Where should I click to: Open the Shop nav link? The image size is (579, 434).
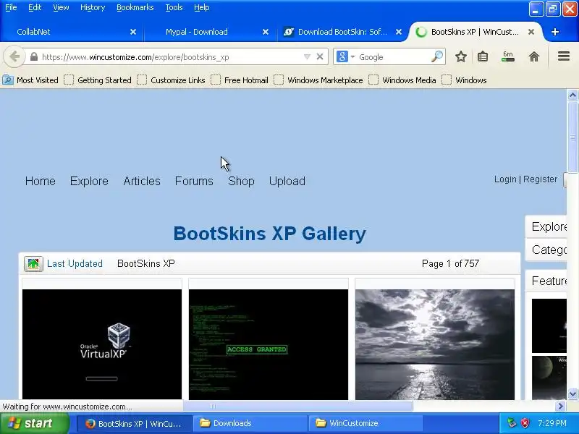click(x=241, y=181)
